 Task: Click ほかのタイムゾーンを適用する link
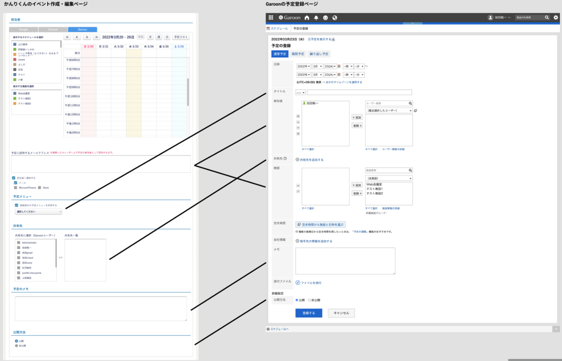(x=343, y=82)
